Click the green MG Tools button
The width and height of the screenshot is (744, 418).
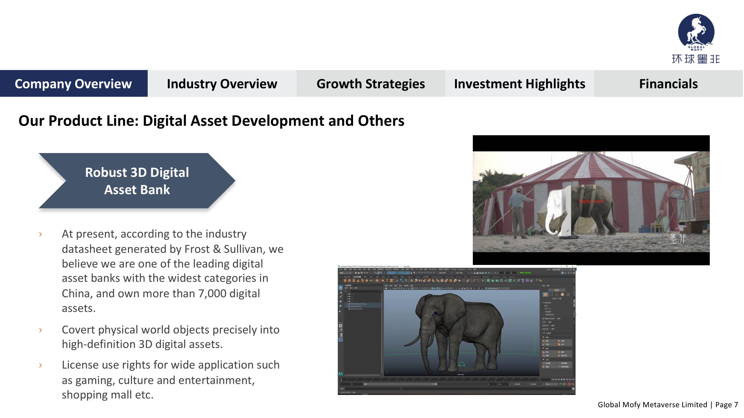point(525,273)
